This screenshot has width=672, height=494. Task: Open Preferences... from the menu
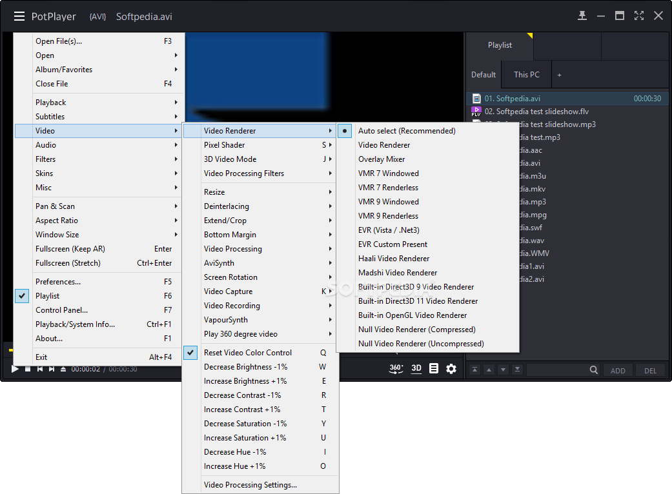(x=99, y=282)
